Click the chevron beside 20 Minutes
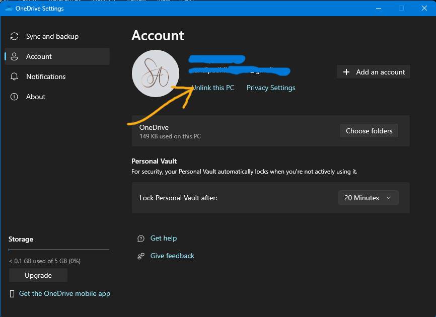Image resolution: width=436 pixels, height=317 pixels. tap(389, 198)
